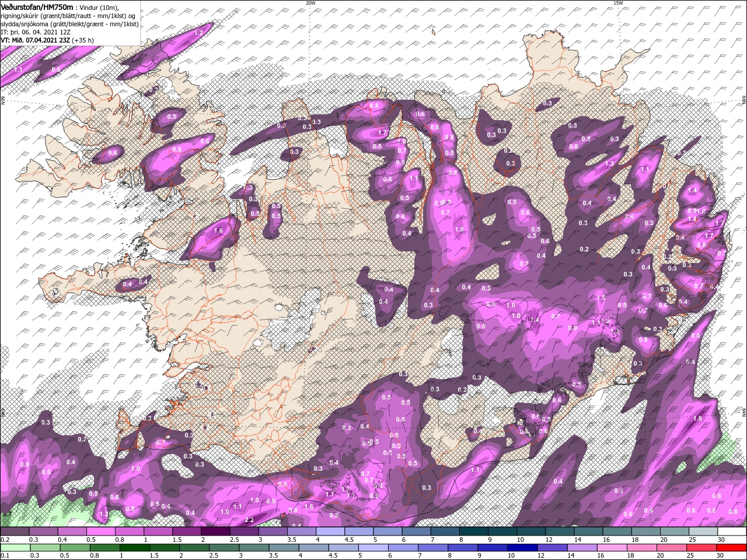Click the '1.3' precipitation value on the map
Image resolution: width=747 pixels, height=560 pixels.
(610, 164)
